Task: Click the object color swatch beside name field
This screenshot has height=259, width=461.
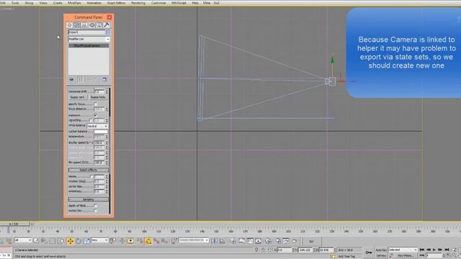Action: [x=108, y=32]
